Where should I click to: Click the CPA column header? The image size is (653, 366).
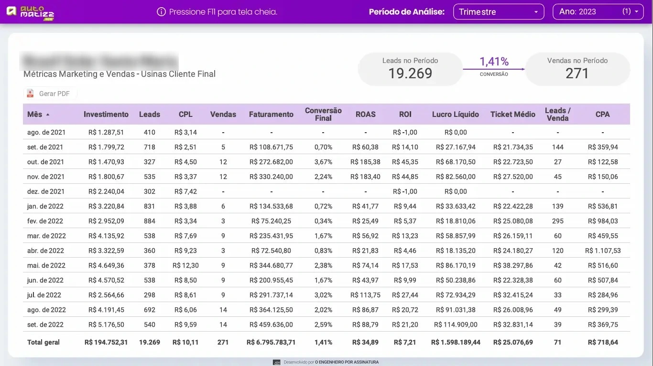[602, 115]
